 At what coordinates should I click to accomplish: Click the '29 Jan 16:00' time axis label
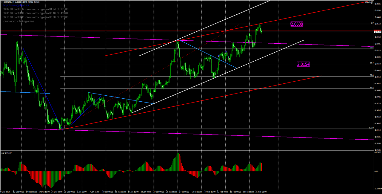point(172,192)
